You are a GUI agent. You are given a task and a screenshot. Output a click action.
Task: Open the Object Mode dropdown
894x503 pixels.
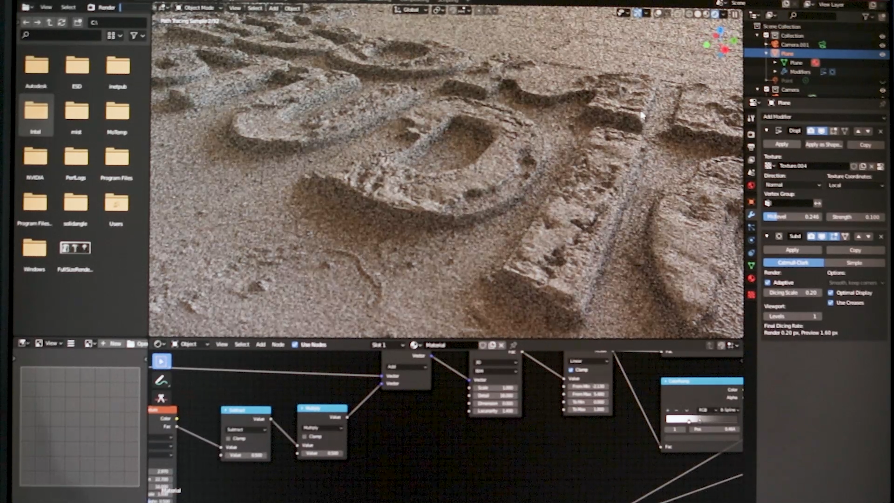(199, 8)
